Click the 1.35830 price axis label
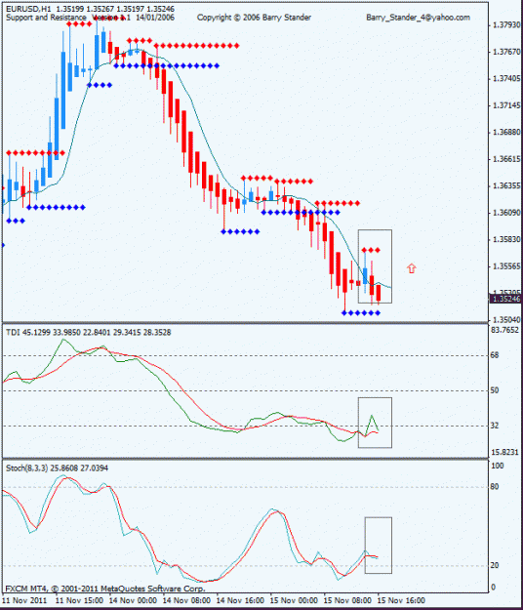Image resolution: width=523 pixels, height=610 pixels. point(506,239)
